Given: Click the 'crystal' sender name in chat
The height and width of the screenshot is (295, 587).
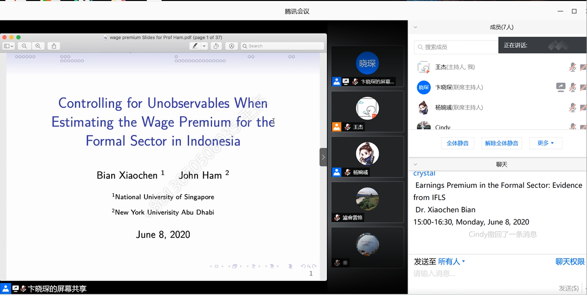Looking at the screenshot, I should coord(424,173).
